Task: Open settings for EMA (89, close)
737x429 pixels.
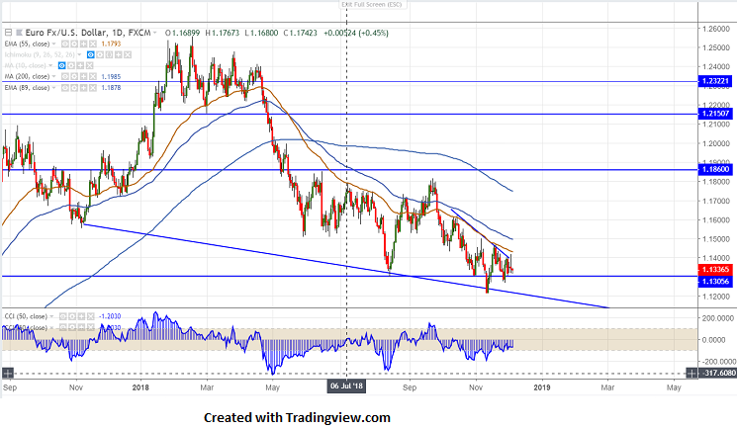Action: (74, 87)
